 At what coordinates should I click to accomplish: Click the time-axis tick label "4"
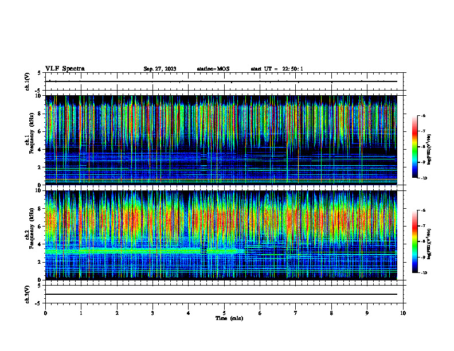[189, 313]
